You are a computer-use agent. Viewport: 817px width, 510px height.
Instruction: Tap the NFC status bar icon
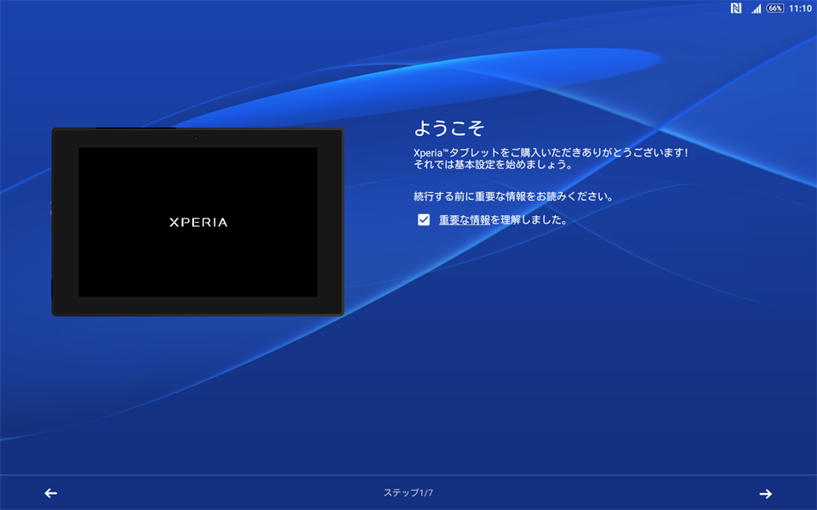(x=735, y=8)
